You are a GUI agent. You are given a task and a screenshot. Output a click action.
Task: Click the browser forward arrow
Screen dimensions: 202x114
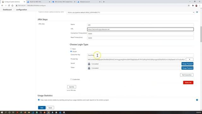coord(6,6)
